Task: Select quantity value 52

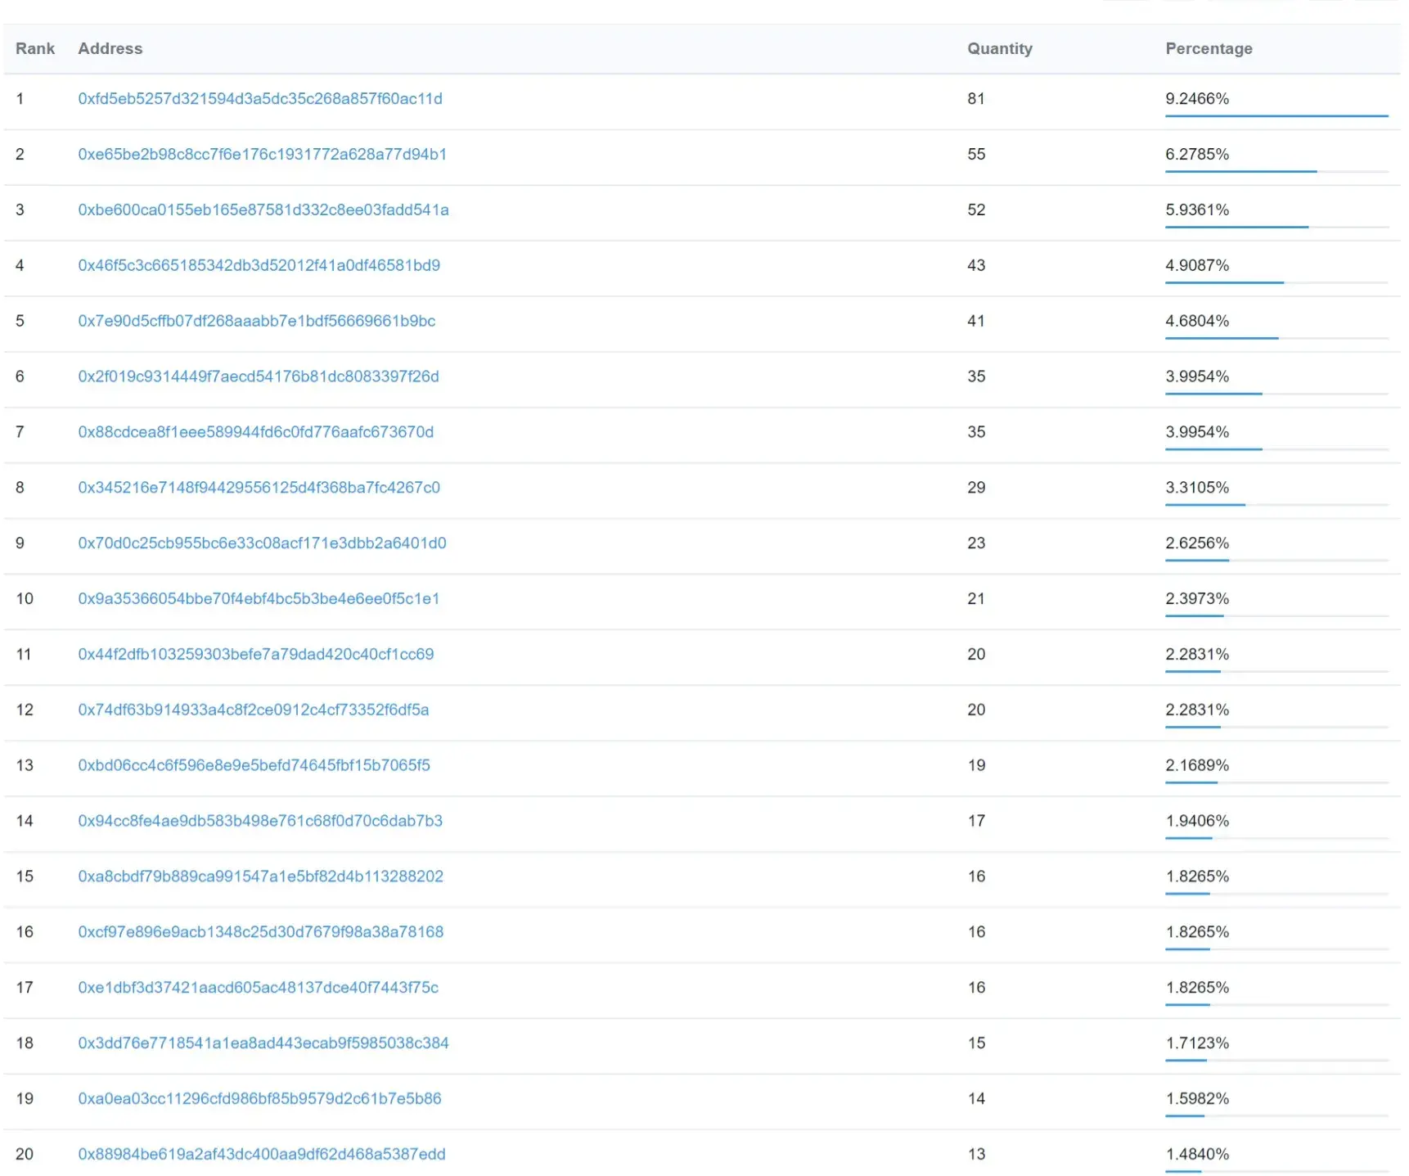Action: click(976, 210)
